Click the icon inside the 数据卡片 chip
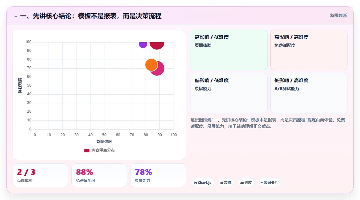The image size is (360, 200). pyautogui.click(x=262, y=183)
